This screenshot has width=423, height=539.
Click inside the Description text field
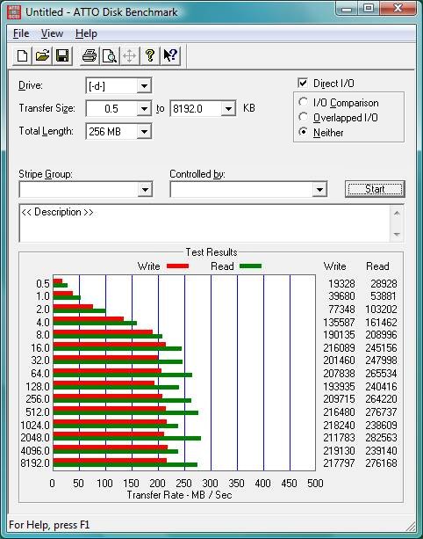(204, 223)
